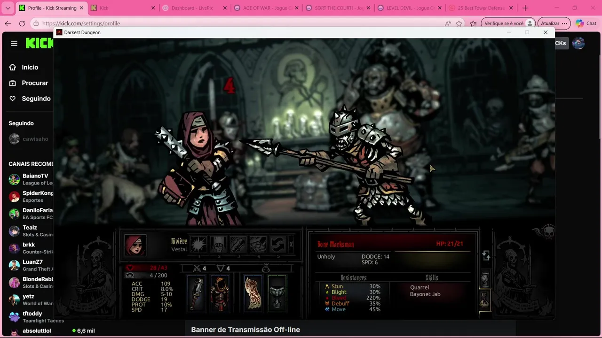Screen dimensions: 602x338
Task: Click the browser back arrow
Action: (x=8, y=23)
